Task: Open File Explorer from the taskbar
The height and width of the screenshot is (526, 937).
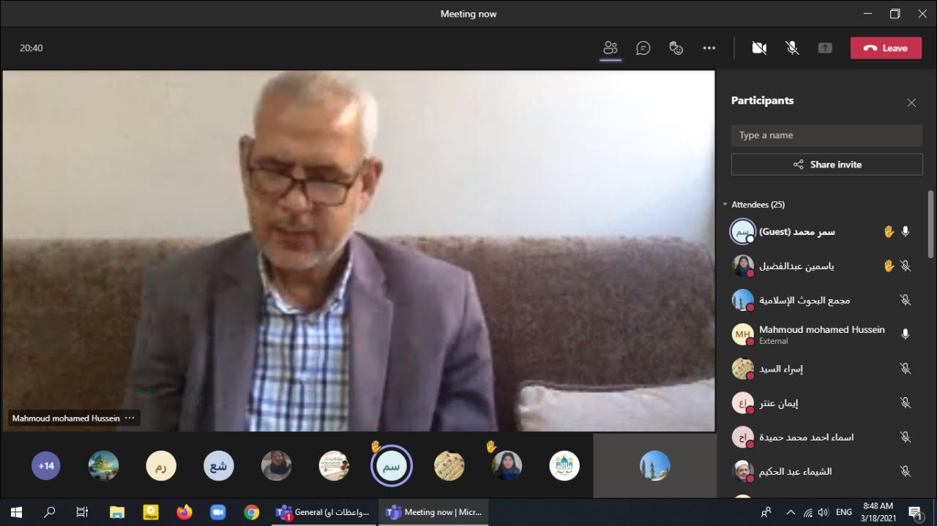Action: (117, 512)
